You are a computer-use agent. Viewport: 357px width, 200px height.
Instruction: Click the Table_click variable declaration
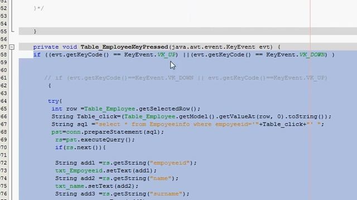97,117
